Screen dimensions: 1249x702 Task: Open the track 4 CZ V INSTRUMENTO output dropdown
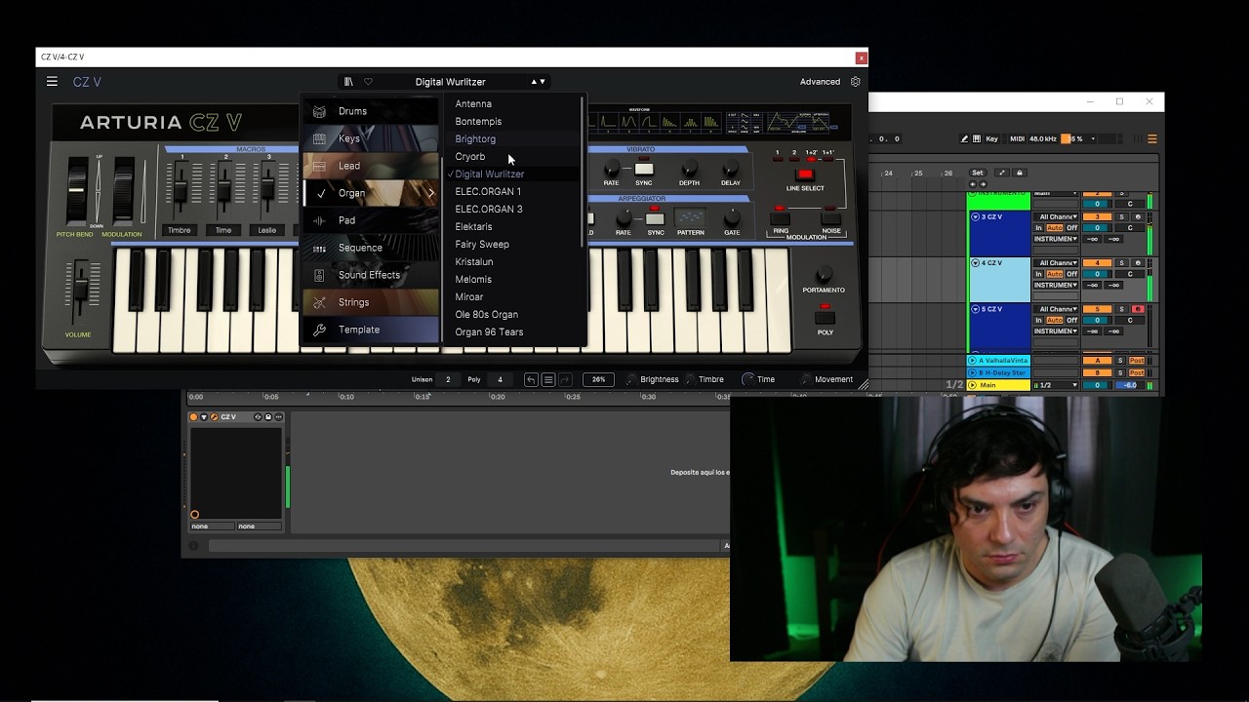click(1056, 285)
